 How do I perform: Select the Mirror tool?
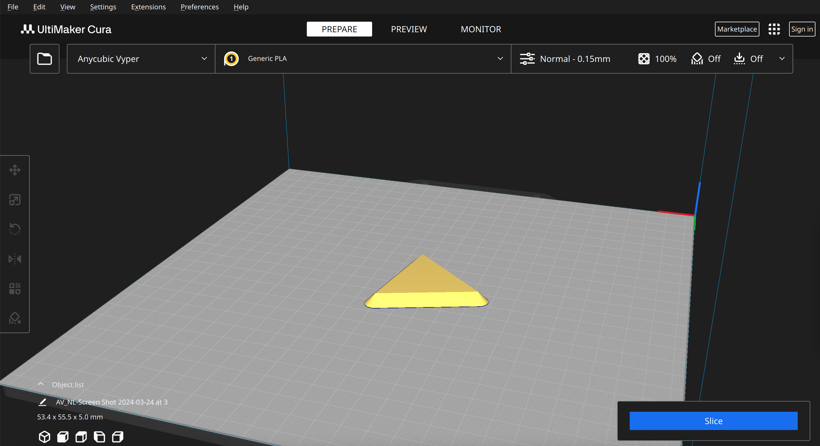[15, 259]
